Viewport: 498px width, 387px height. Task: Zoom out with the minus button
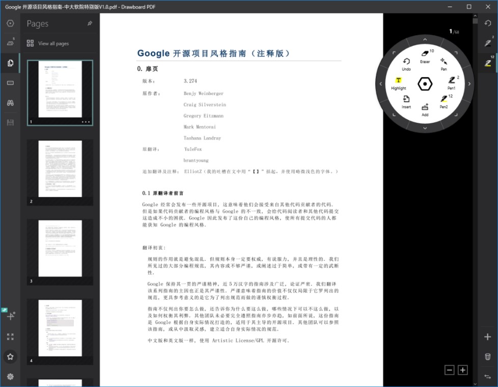(450, 370)
